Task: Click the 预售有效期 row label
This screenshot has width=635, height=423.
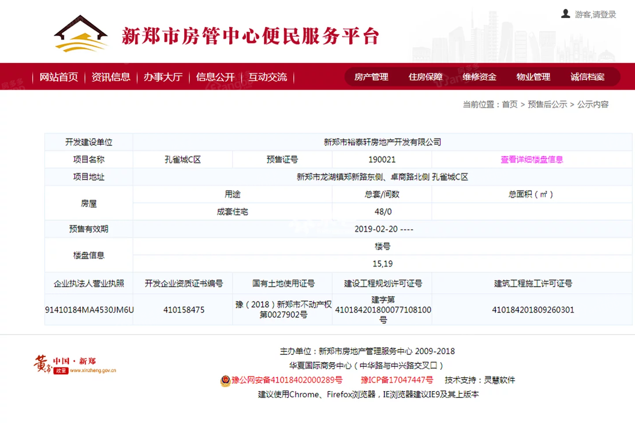Action: 89,229
